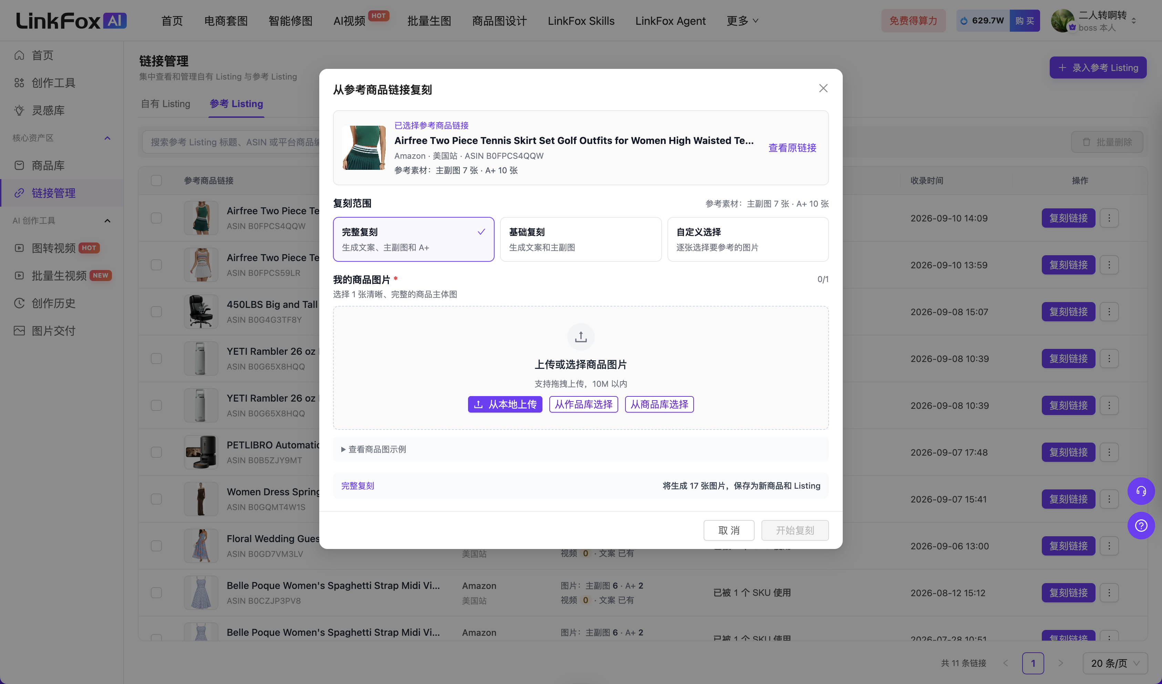
Task: Open AI视频 in top navigation
Action: click(349, 21)
